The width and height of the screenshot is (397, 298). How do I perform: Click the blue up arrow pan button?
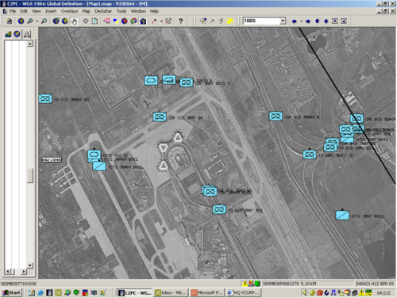(317, 21)
